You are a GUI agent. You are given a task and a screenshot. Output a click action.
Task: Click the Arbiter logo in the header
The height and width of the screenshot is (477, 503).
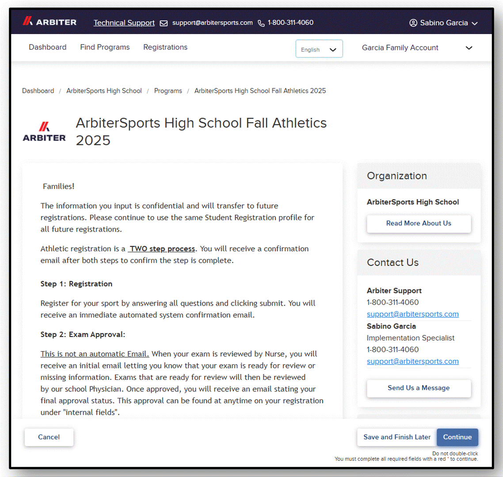50,22
